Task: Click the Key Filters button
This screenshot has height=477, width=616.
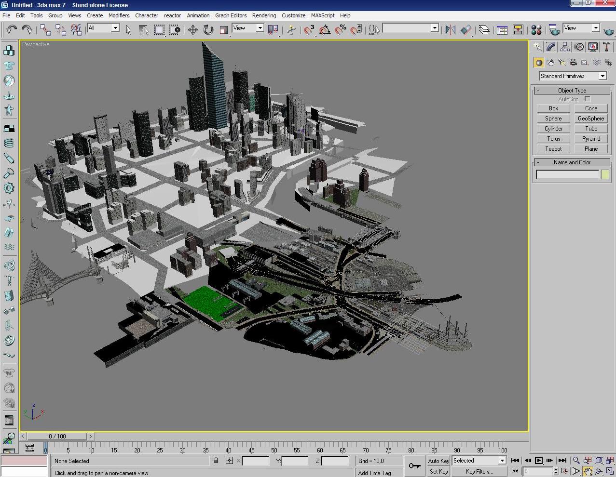Action: pyautogui.click(x=479, y=472)
